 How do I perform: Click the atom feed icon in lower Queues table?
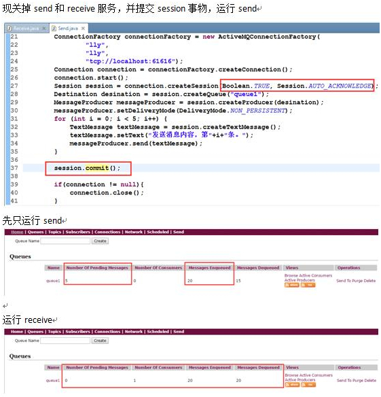[292, 384]
